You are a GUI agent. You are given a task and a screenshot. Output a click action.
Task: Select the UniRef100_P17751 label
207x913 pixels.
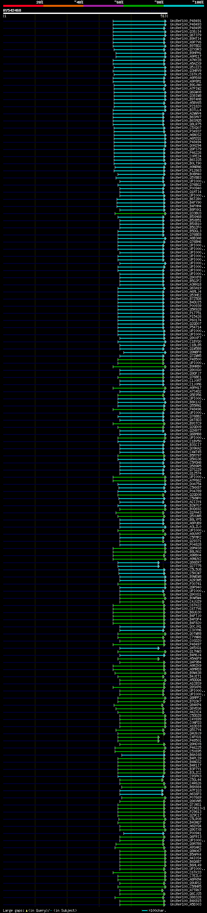coord(186,313)
